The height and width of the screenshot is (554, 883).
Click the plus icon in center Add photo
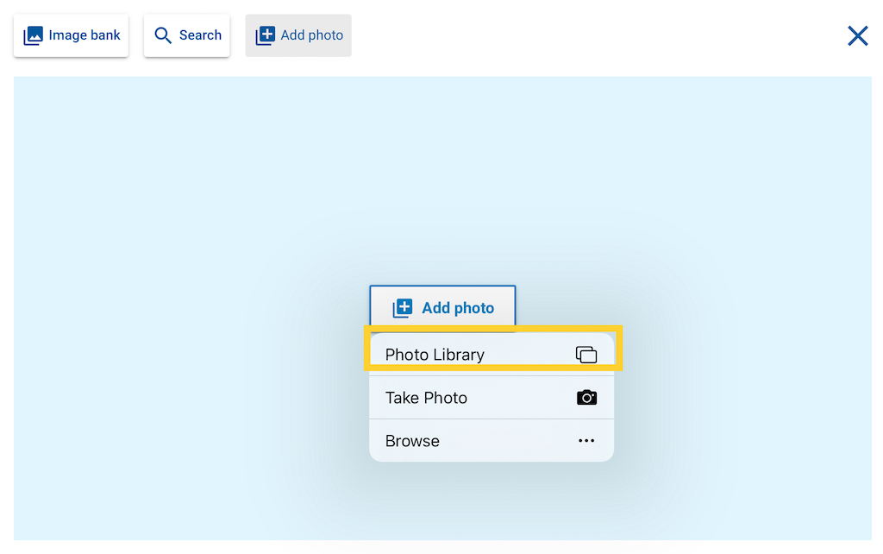click(x=403, y=308)
